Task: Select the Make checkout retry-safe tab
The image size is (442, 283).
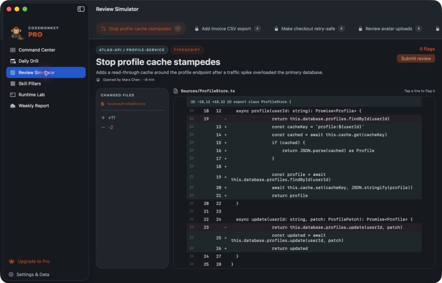Action: 309,29
